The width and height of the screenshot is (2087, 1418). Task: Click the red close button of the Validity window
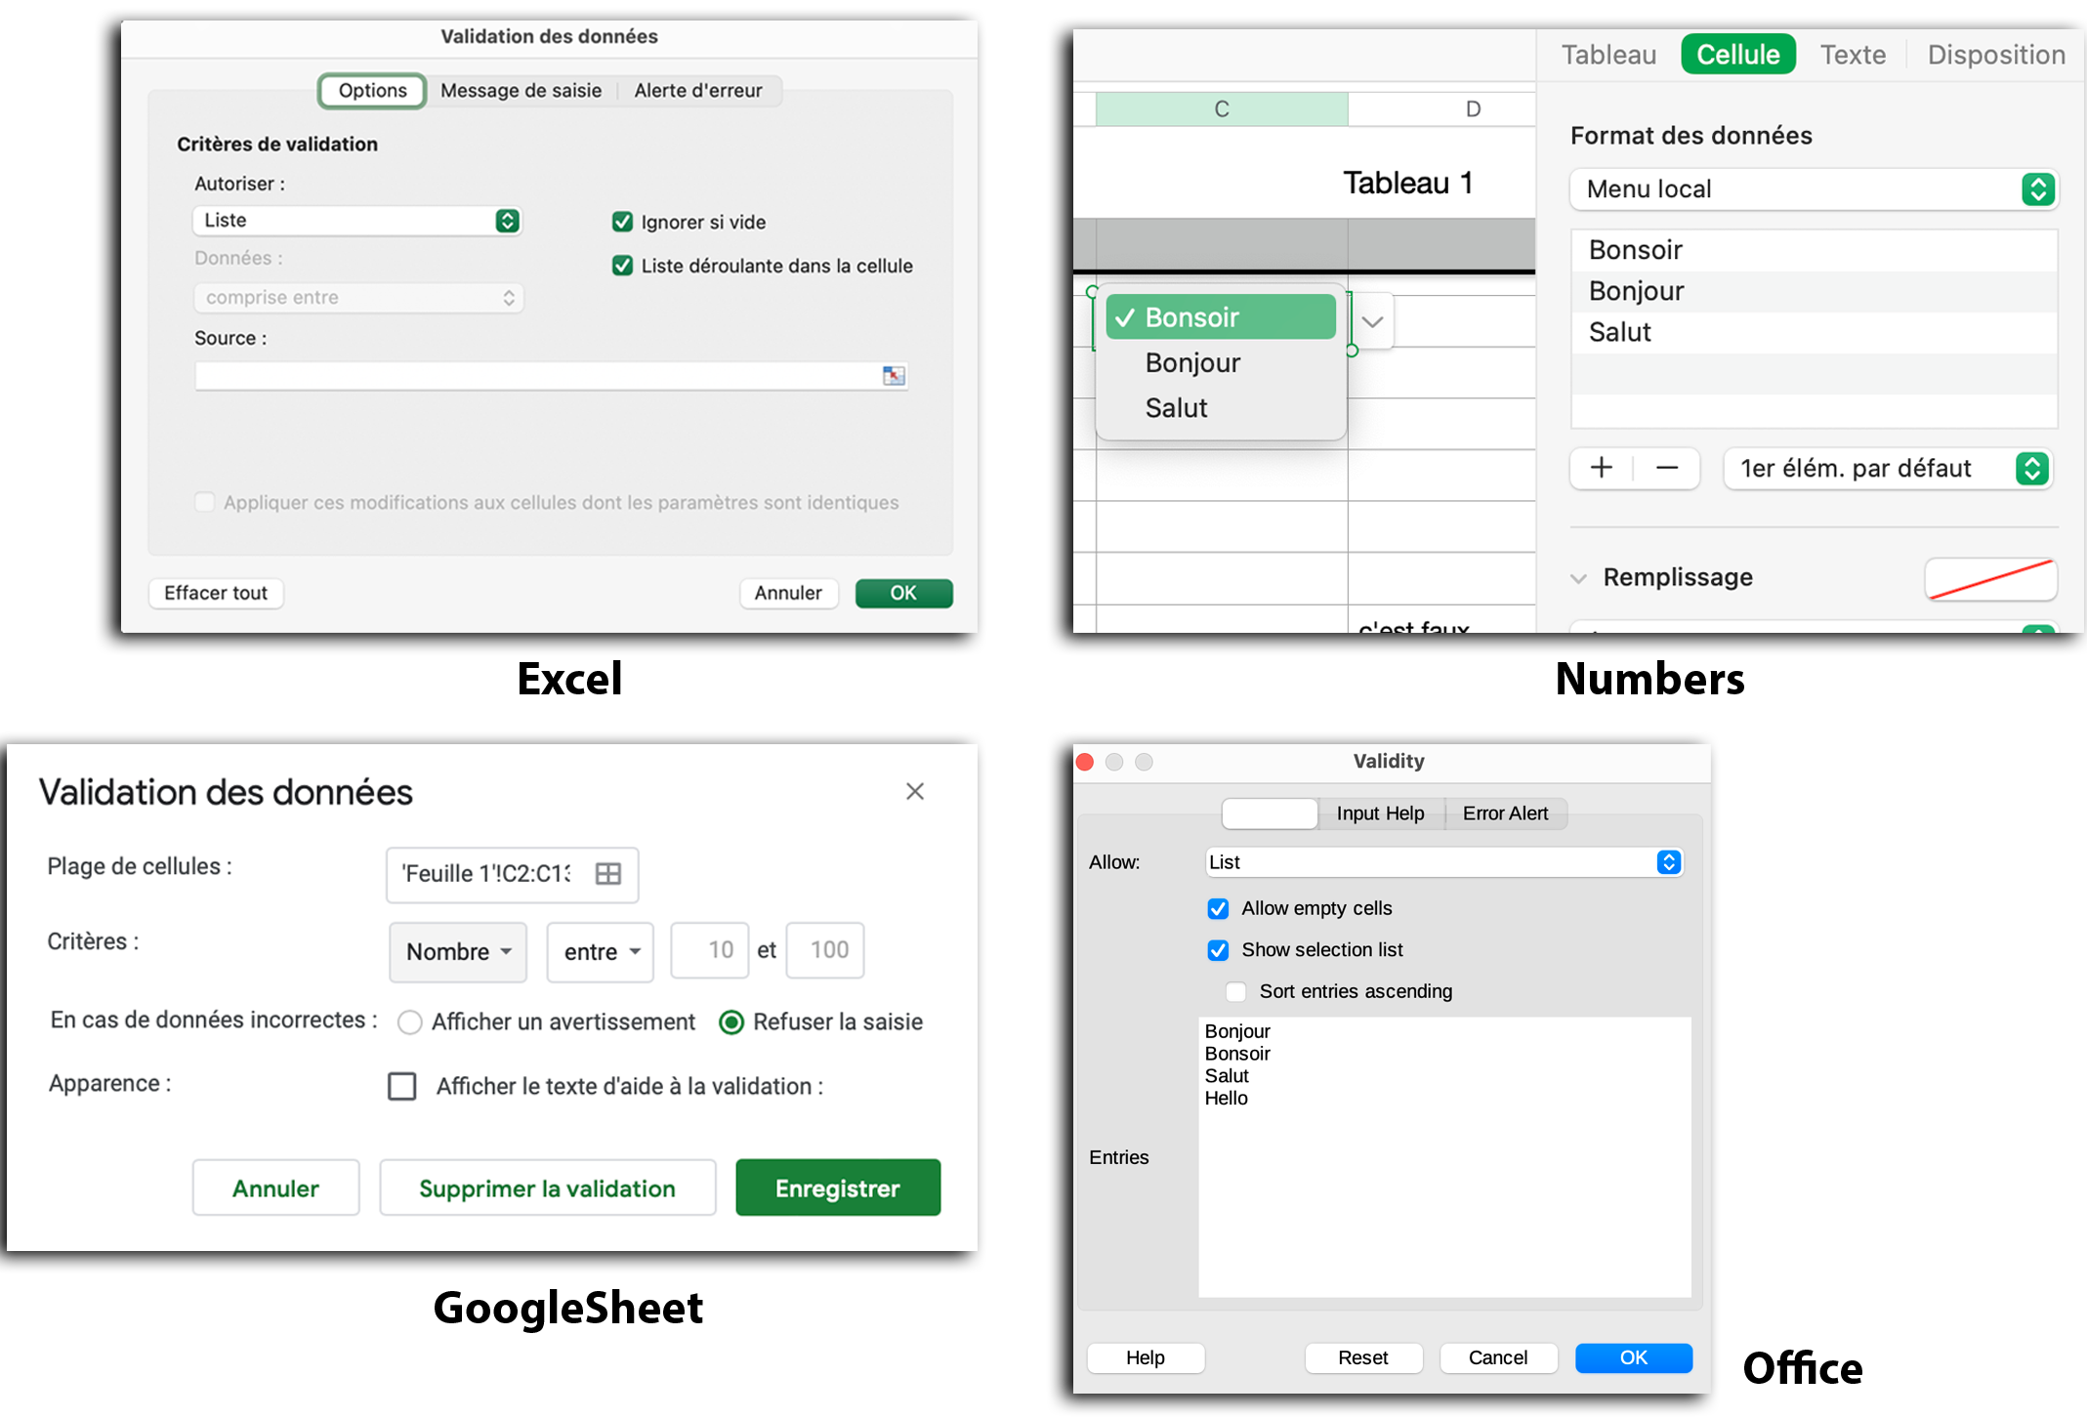(1084, 762)
